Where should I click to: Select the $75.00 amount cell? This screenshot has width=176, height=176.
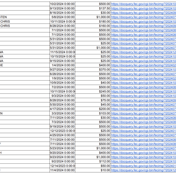pos(93,100)
